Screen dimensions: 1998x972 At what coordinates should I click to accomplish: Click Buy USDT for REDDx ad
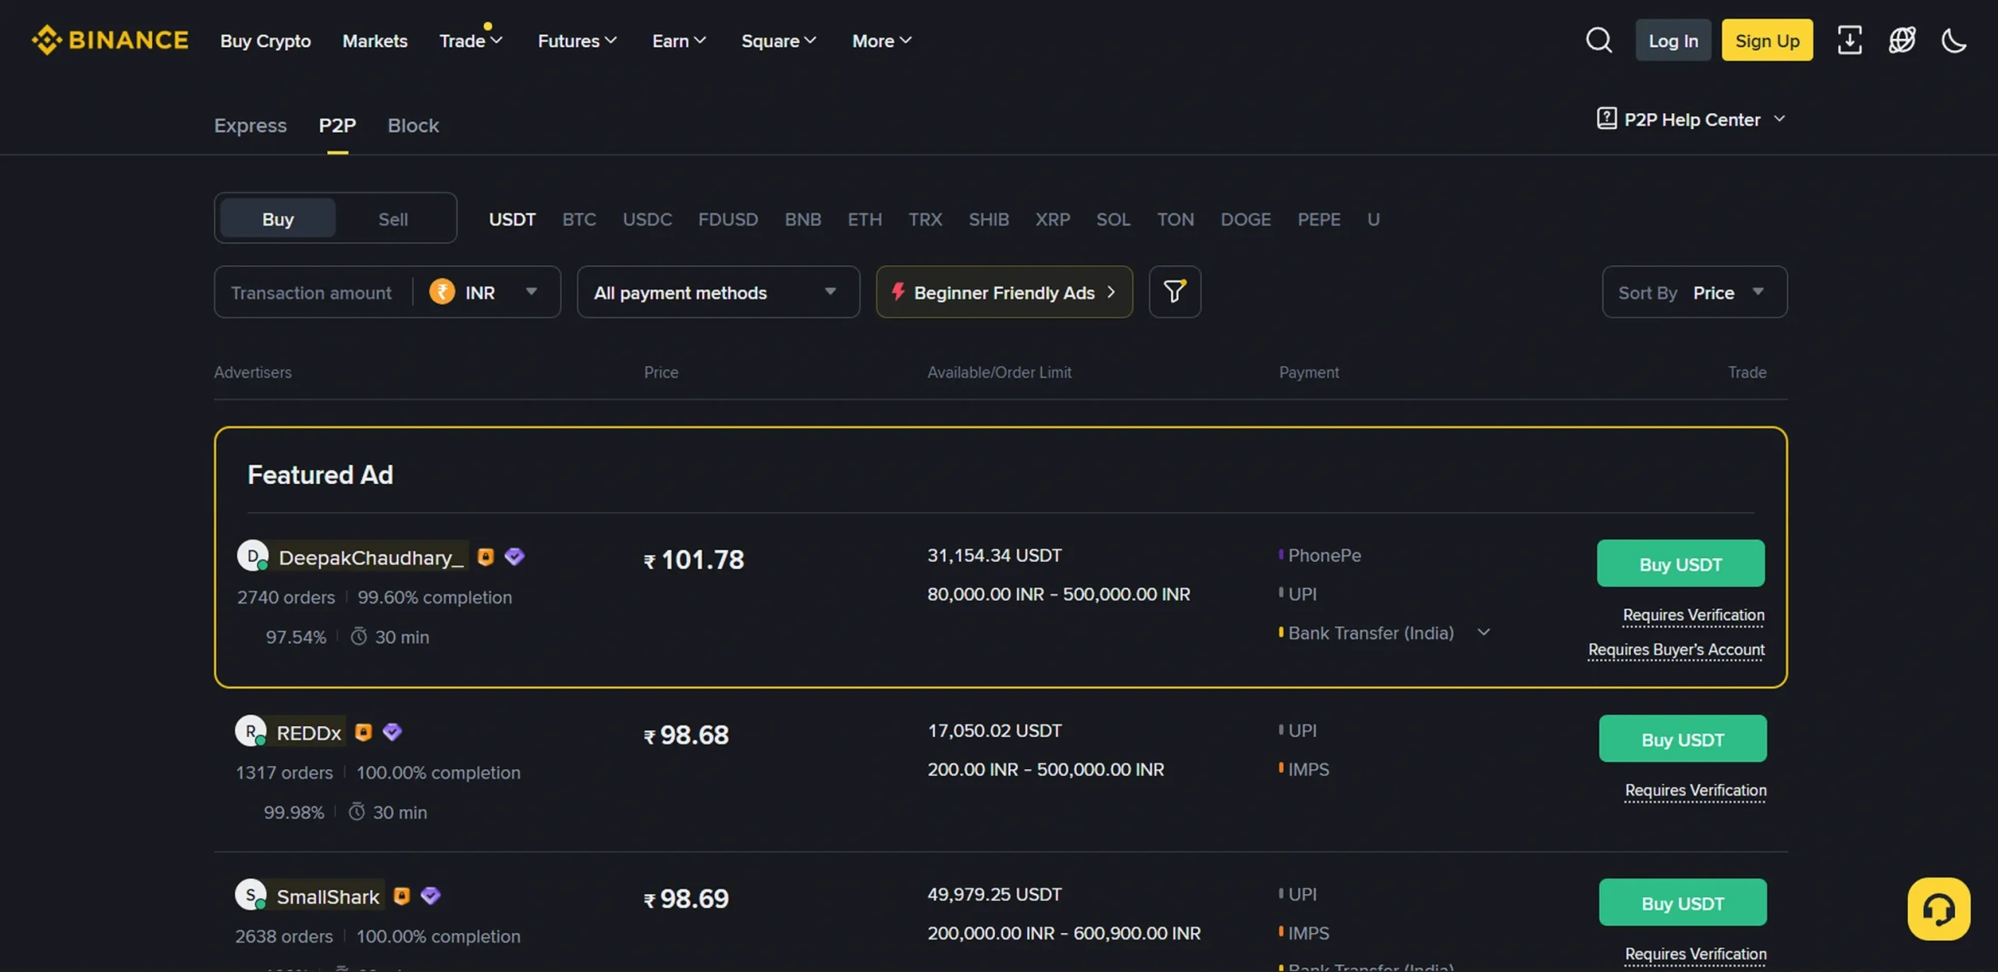pyautogui.click(x=1683, y=738)
